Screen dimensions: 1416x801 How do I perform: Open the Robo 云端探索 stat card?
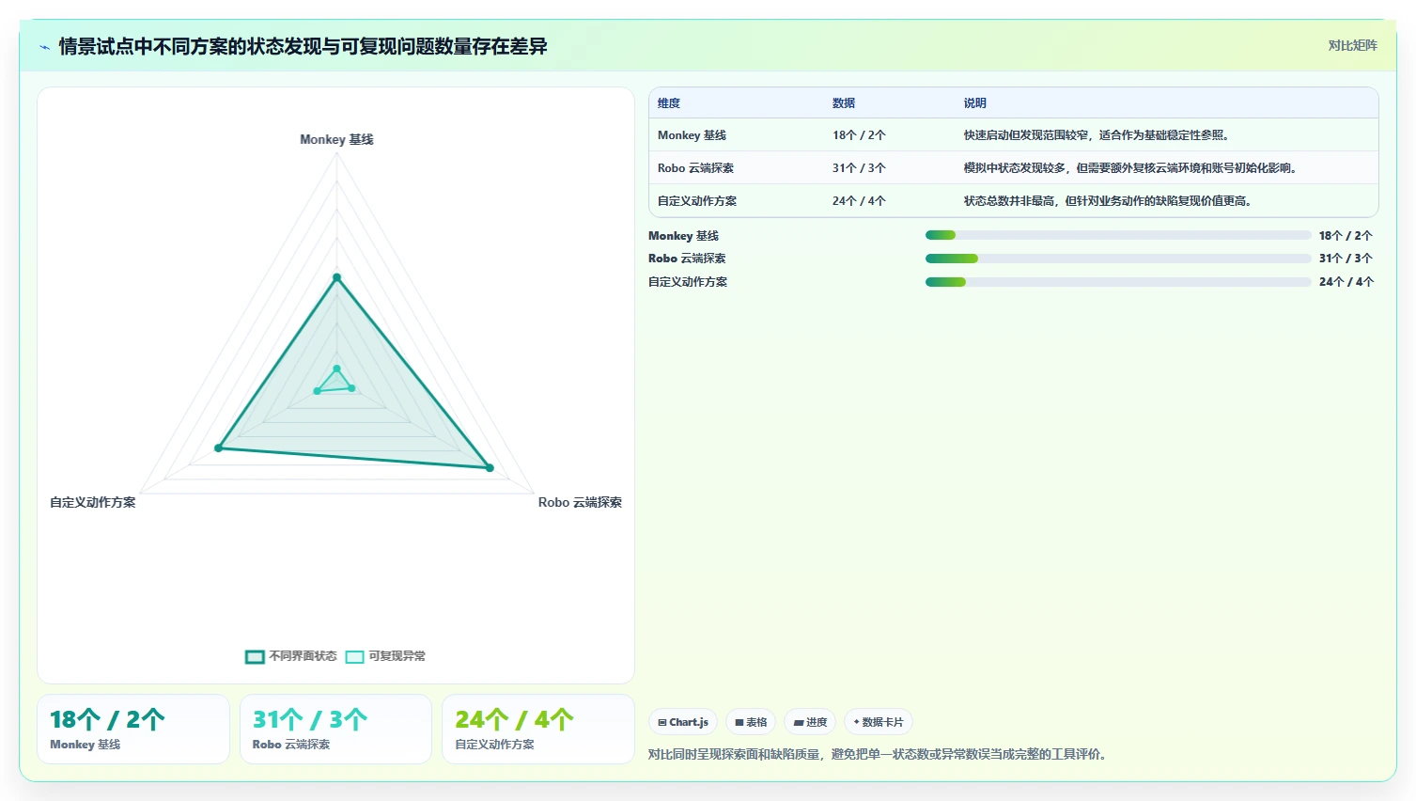tap(335, 729)
